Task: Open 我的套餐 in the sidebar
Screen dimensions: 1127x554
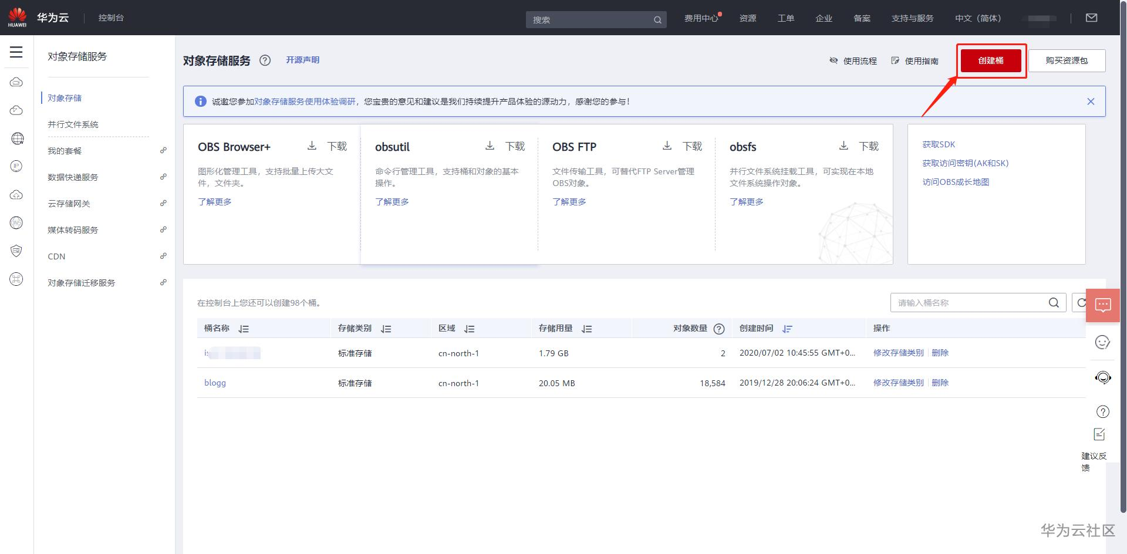Action: click(65, 151)
